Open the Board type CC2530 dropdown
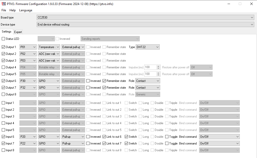 pyautogui.click(x=145, y=18)
